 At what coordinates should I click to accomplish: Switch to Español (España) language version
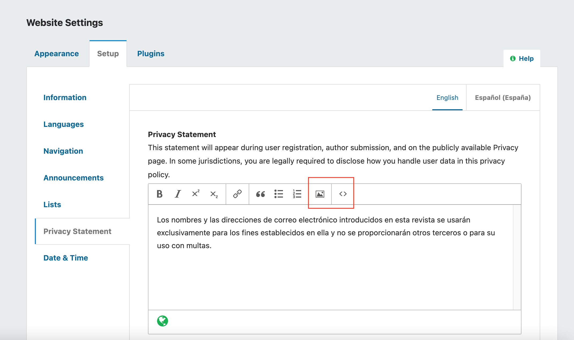coord(503,98)
